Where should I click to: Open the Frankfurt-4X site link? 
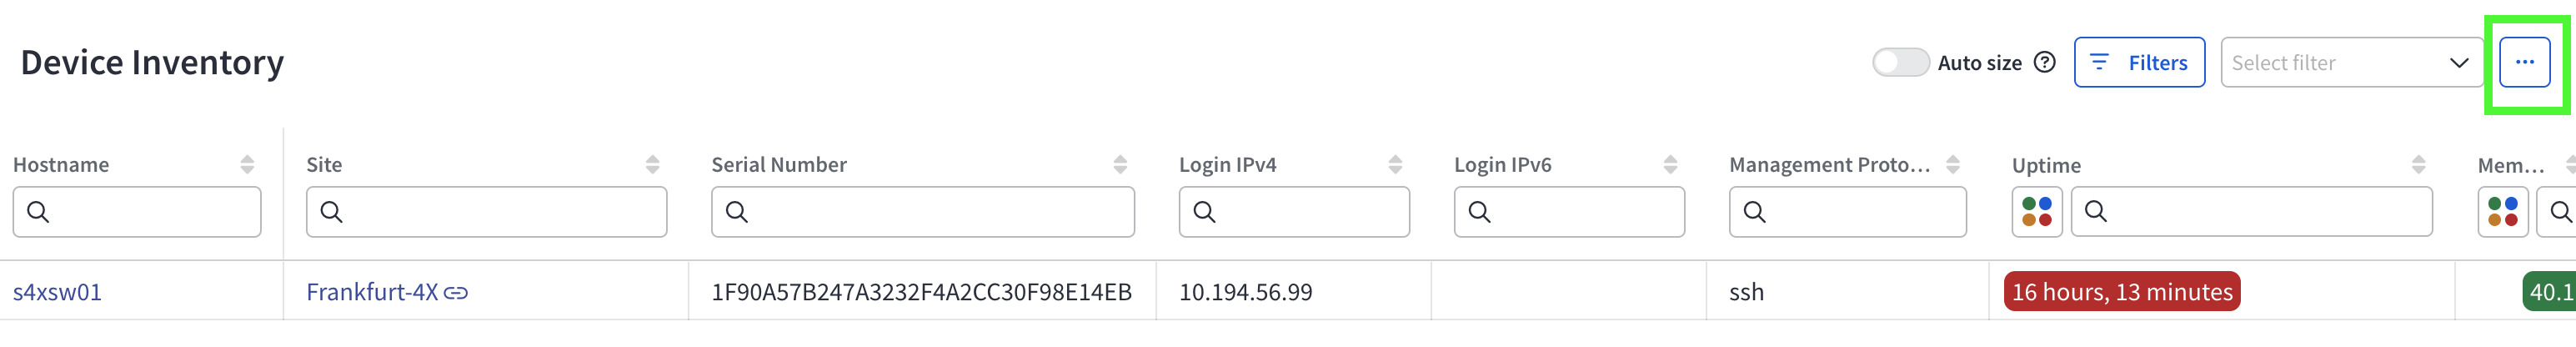(372, 292)
